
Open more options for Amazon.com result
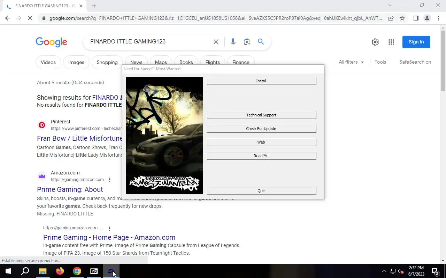(109, 180)
